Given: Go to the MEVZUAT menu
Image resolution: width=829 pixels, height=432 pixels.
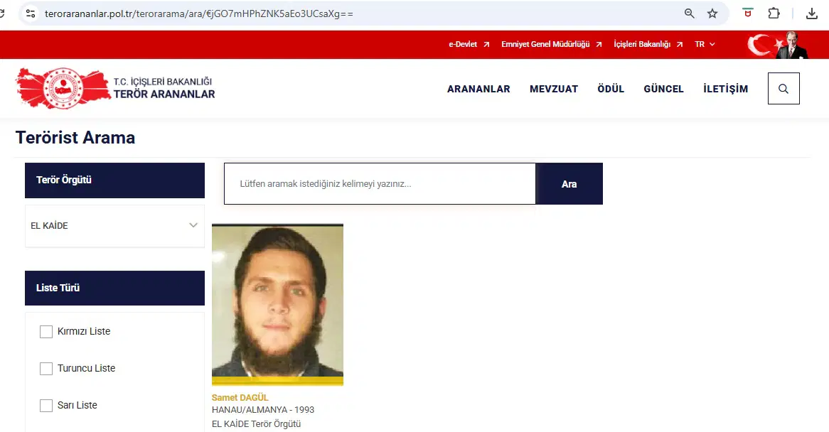Looking at the screenshot, I should [554, 89].
